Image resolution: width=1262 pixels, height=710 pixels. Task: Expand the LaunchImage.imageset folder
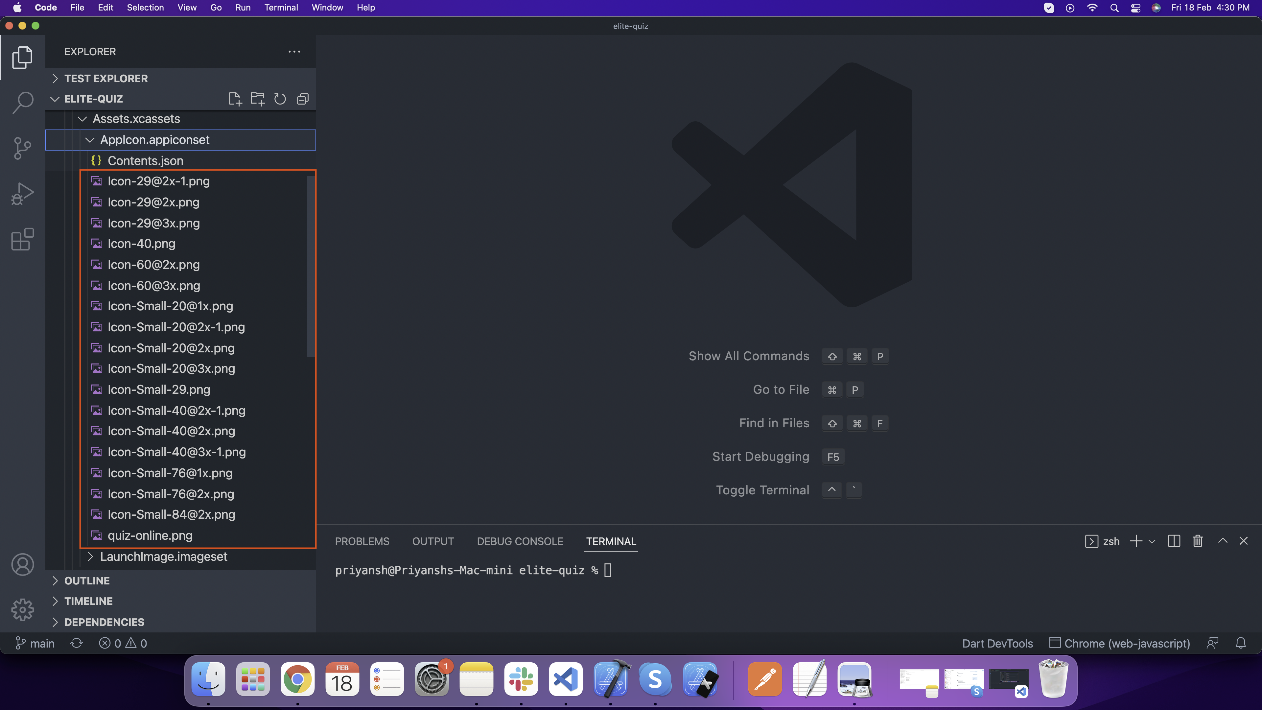(x=163, y=556)
